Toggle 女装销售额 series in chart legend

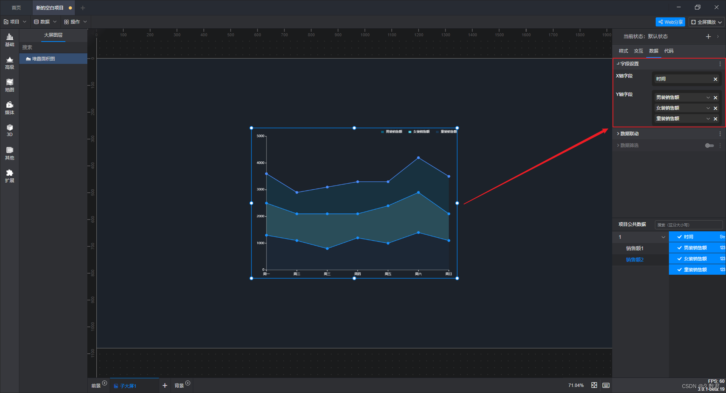pos(419,132)
